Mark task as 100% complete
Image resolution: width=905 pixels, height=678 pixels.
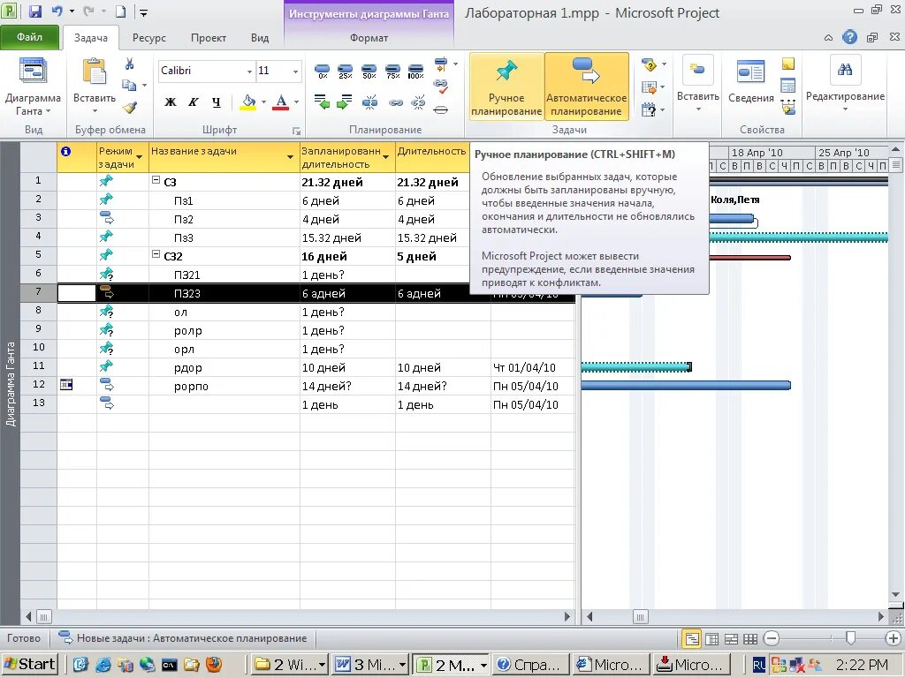pos(415,72)
